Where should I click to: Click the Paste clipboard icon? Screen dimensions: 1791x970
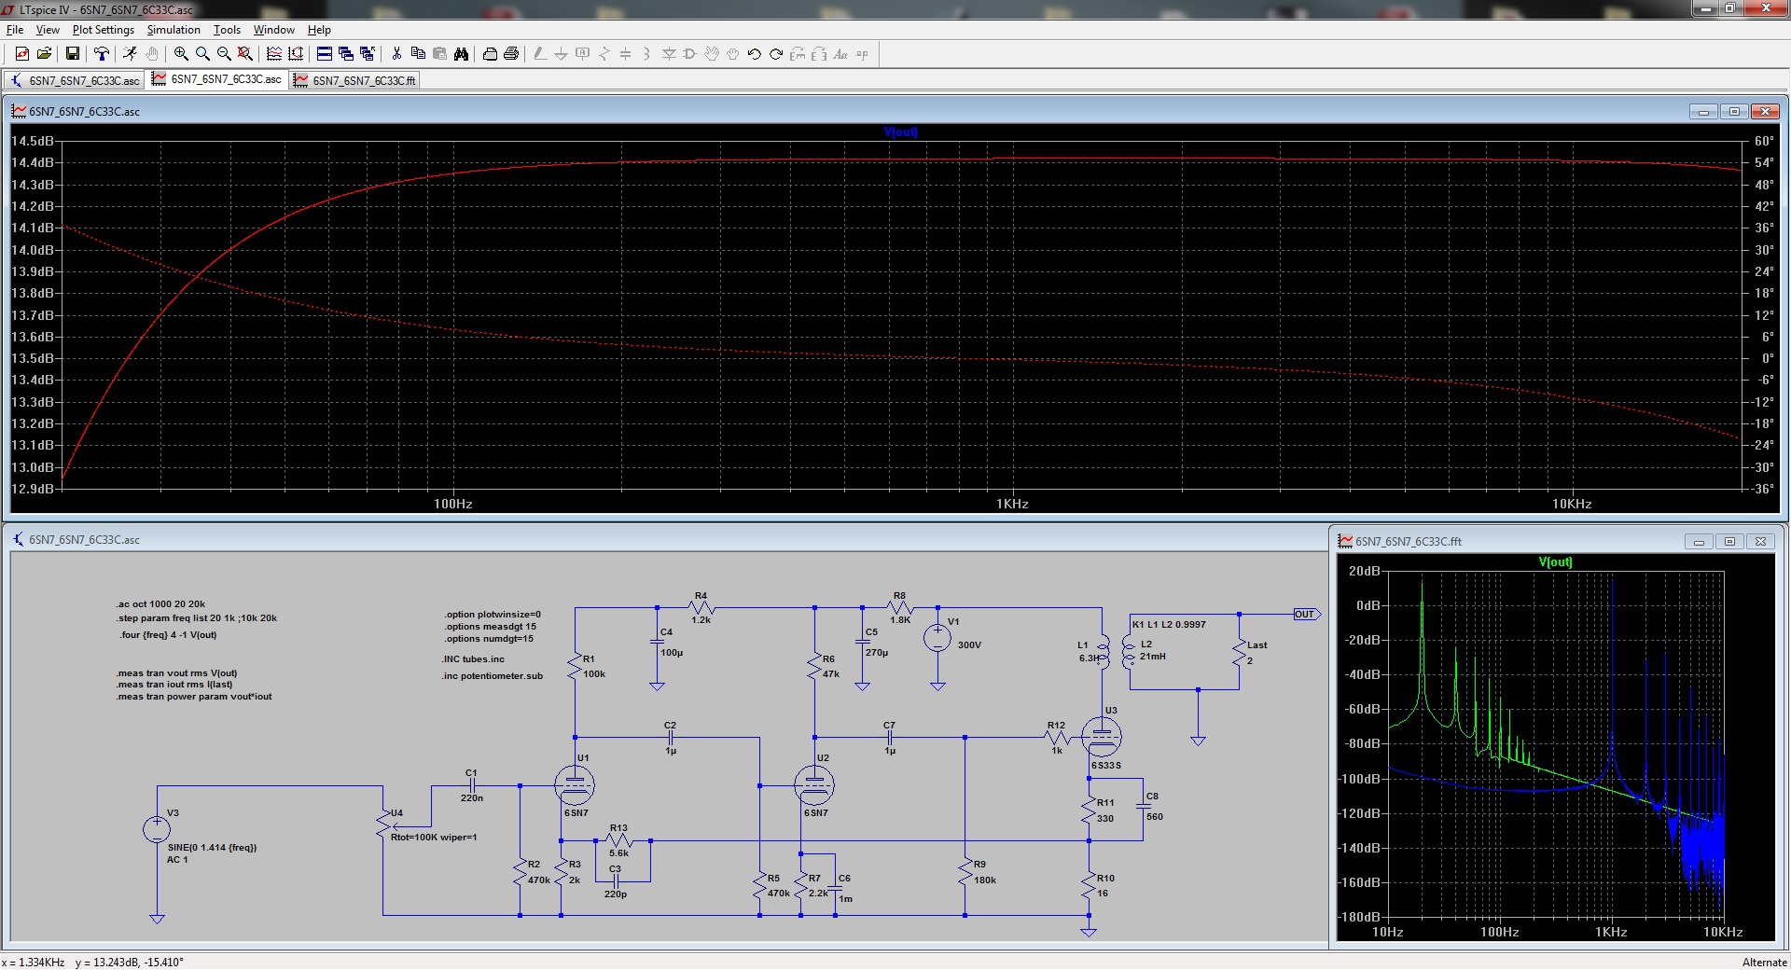439,54
